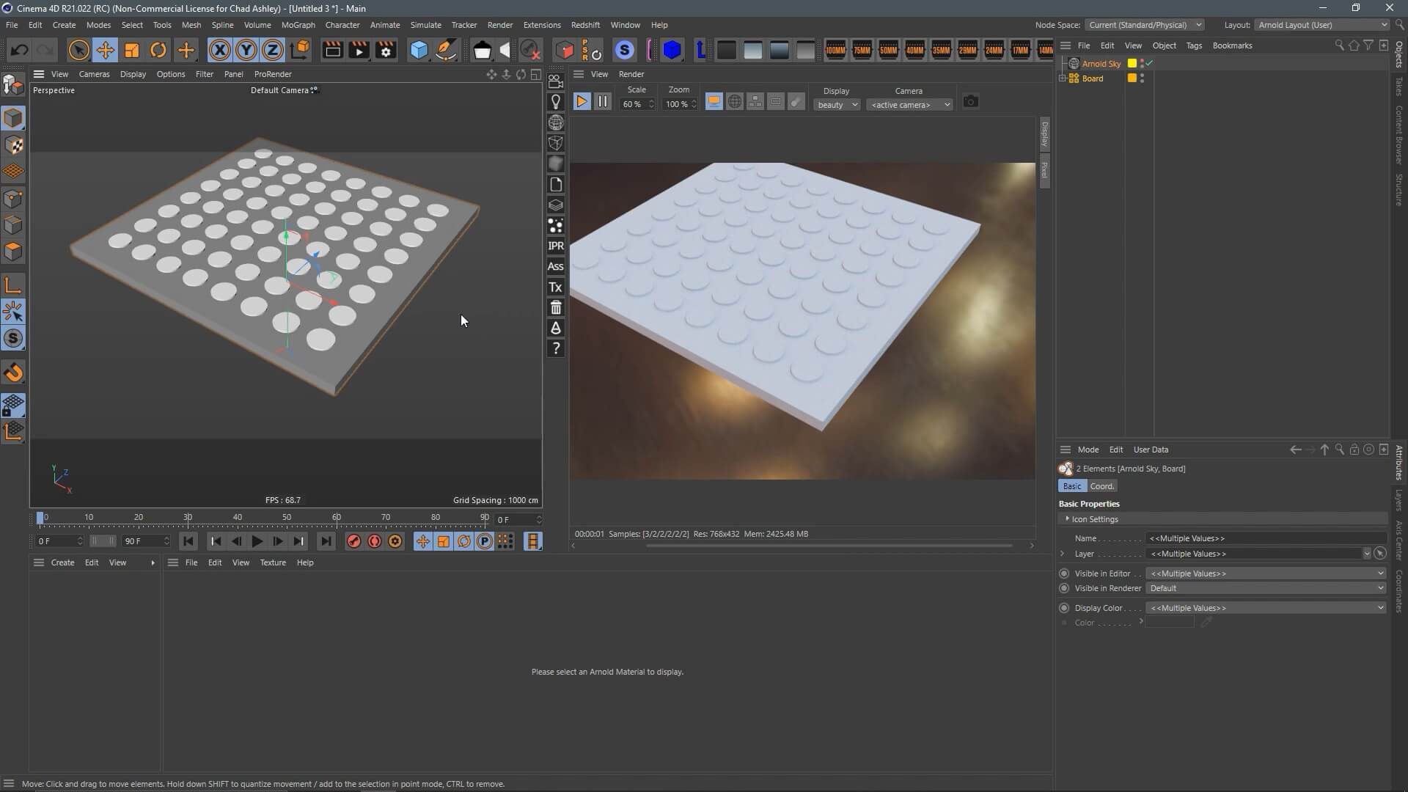The width and height of the screenshot is (1408, 792).
Task: Toggle the Arnold Sky enable checkmark
Action: tap(1150, 64)
